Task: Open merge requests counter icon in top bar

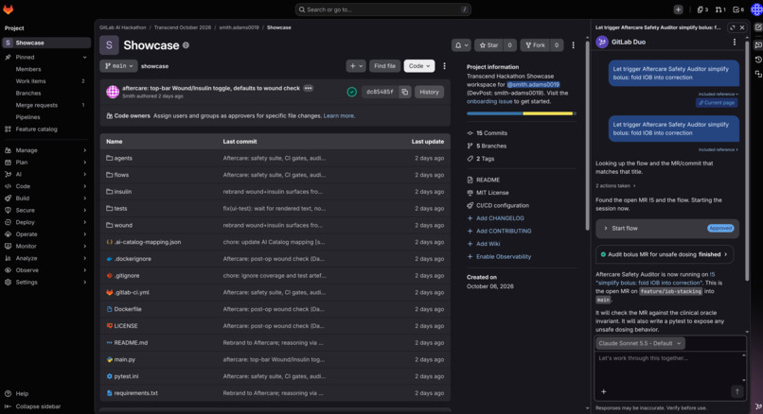Action: click(x=720, y=9)
